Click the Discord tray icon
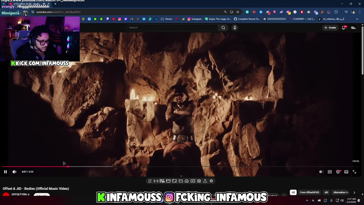The width and height of the screenshot is (364, 205). point(319,200)
